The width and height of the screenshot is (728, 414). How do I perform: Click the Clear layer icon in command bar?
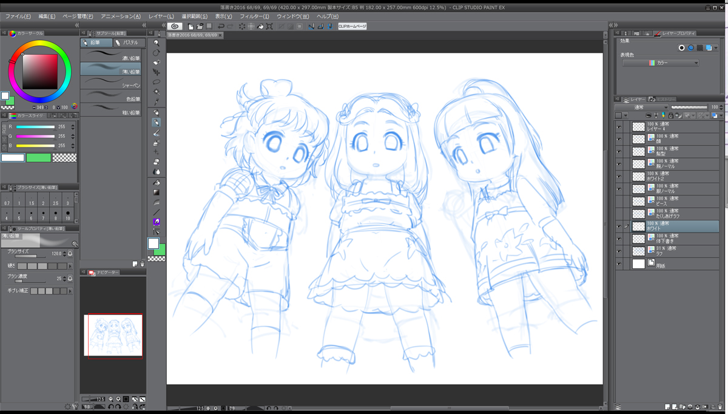point(242,26)
